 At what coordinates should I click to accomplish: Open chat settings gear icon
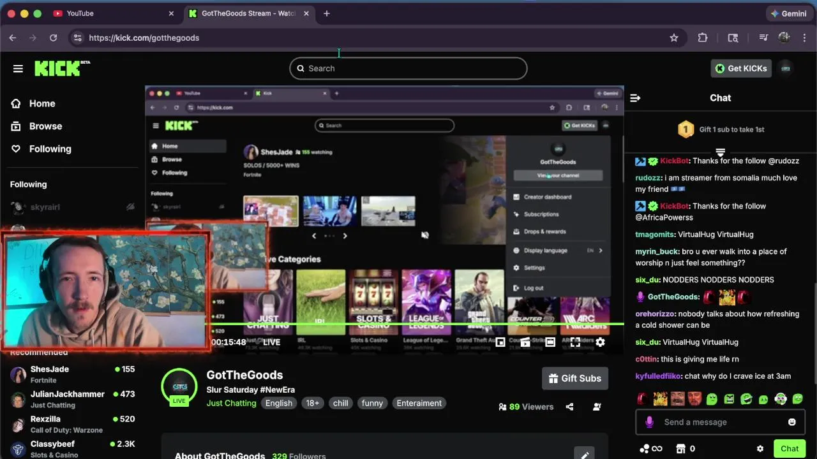point(760,449)
